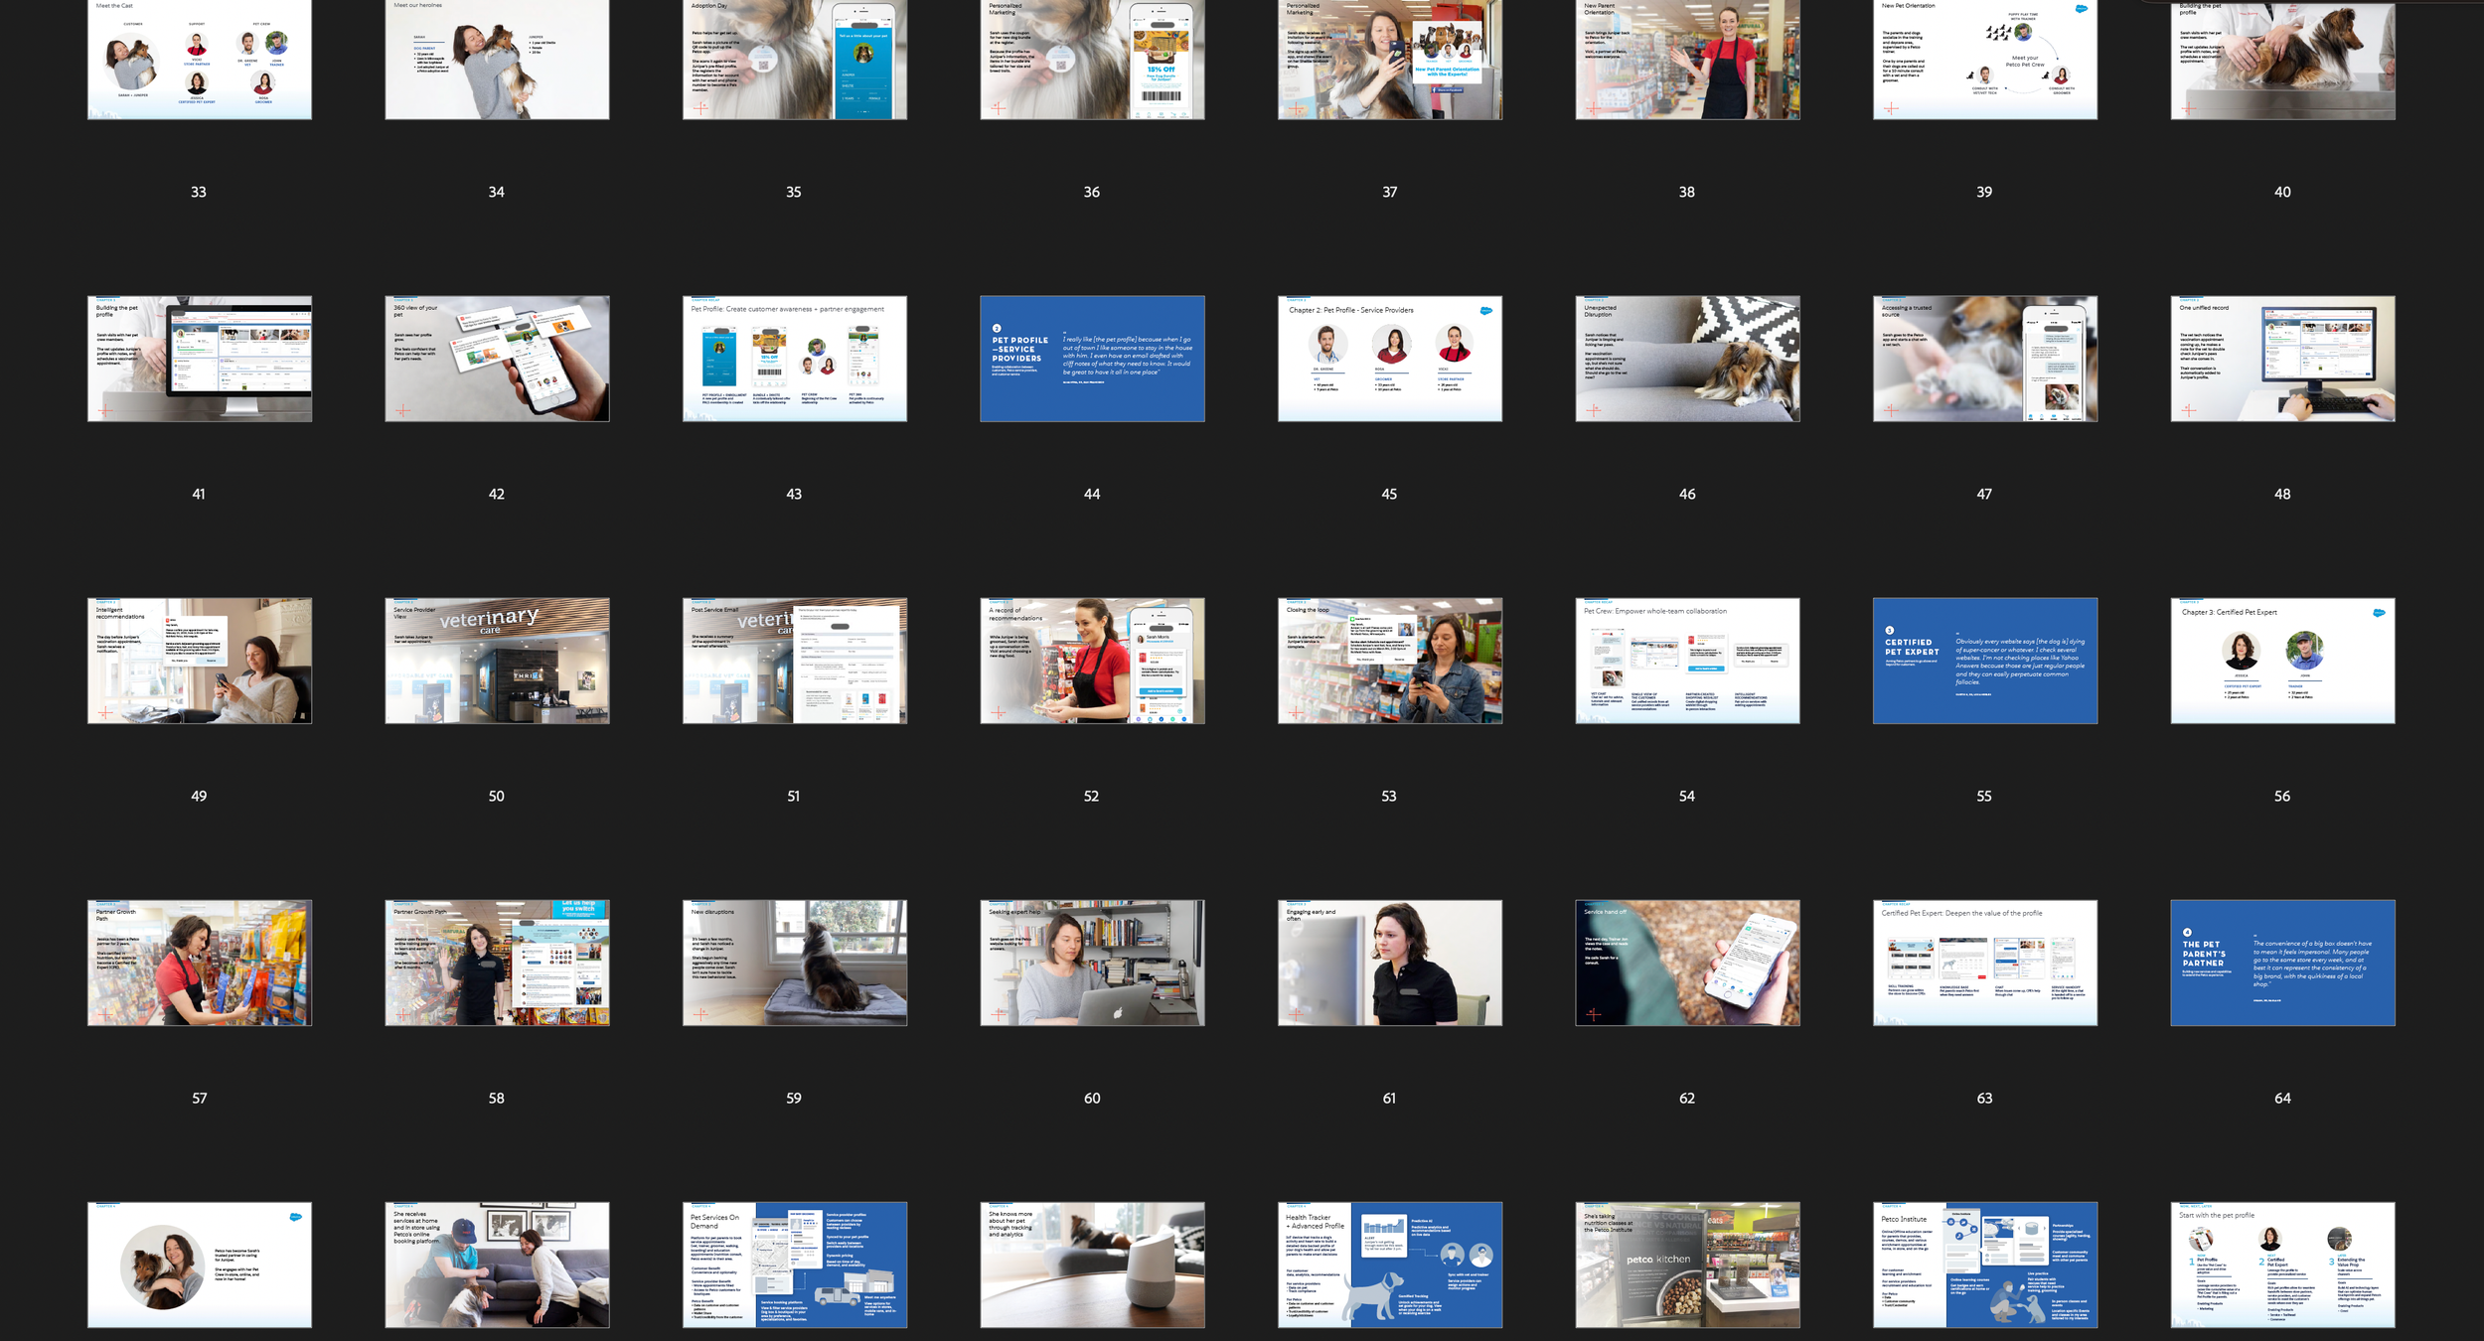
Task: Select the petco kitchen nutrition classes slide
Action: click(x=1687, y=1265)
